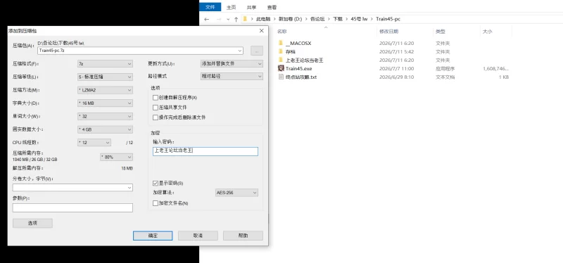The width and height of the screenshot is (563, 263).
Task: Enable 压缩共享文件 checkbox
Action: (x=156, y=108)
